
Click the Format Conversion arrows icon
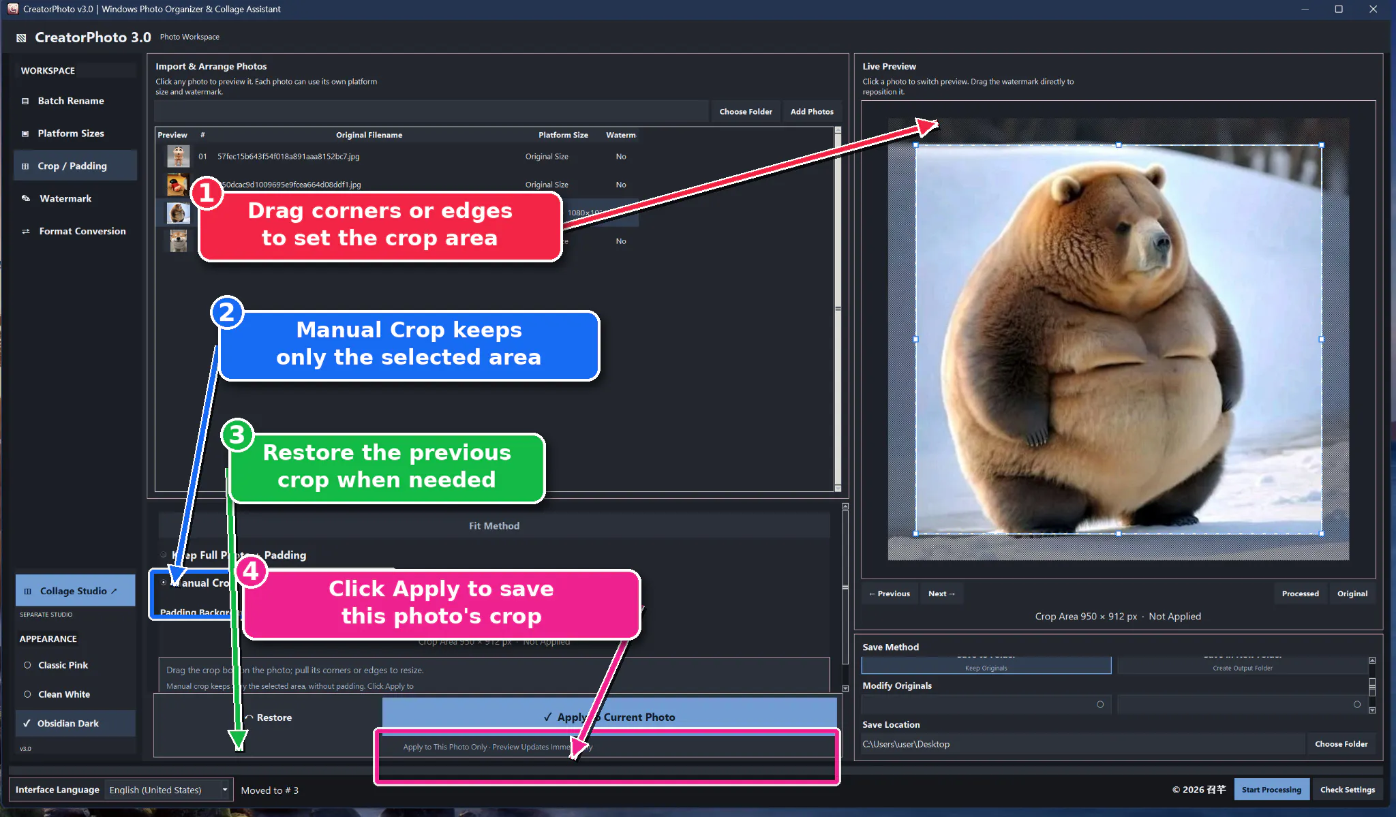pyautogui.click(x=26, y=232)
